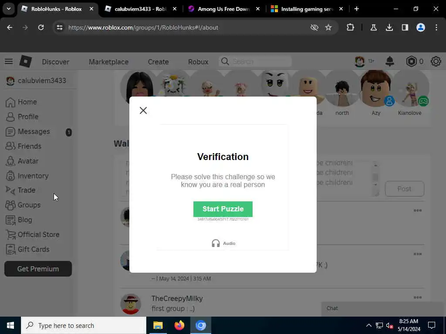The height and width of the screenshot is (334, 446).
Task: Open the Robux menu item
Action: tap(198, 62)
